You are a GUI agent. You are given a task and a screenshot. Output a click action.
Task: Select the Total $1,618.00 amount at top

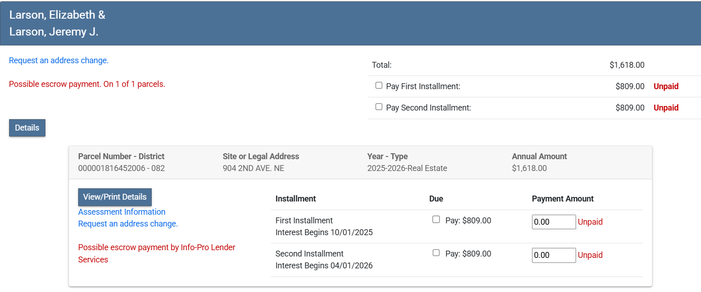626,65
